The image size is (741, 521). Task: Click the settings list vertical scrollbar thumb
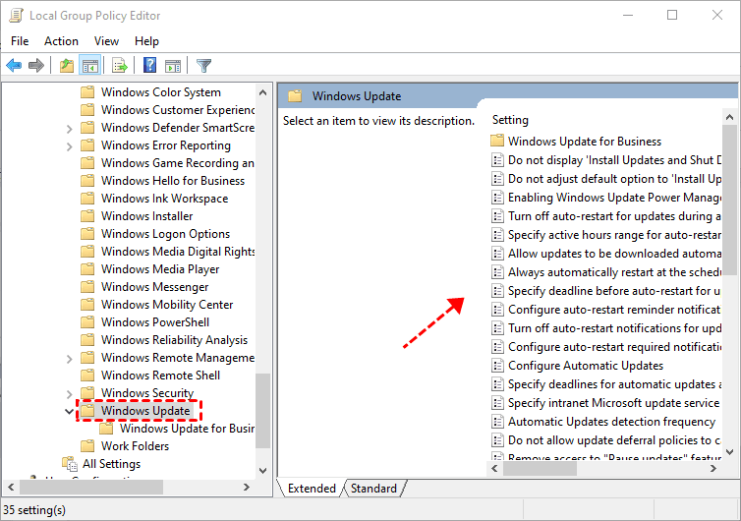pos(729,200)
